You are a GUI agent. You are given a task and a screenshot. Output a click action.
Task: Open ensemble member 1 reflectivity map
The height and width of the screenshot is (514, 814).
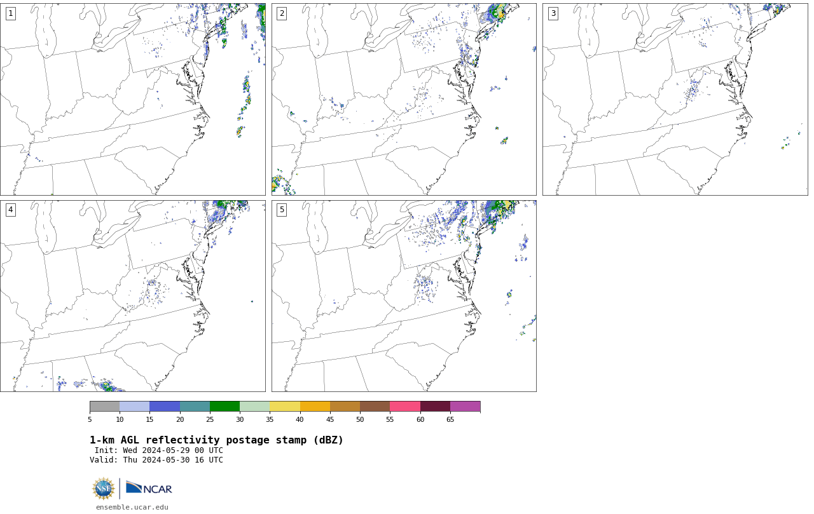tap(132, 99)
